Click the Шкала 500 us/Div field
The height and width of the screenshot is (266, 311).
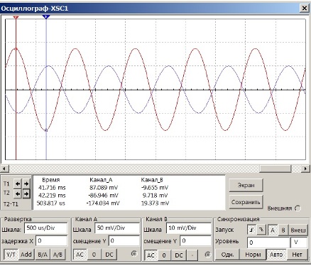[46, 228]
